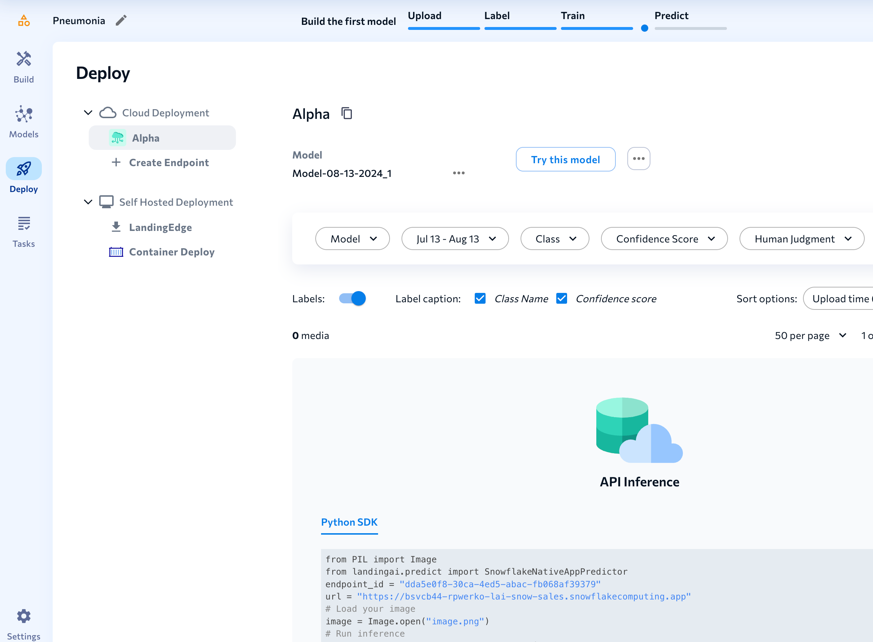
Task: Click the Try this model button
Action: point(565,159)
